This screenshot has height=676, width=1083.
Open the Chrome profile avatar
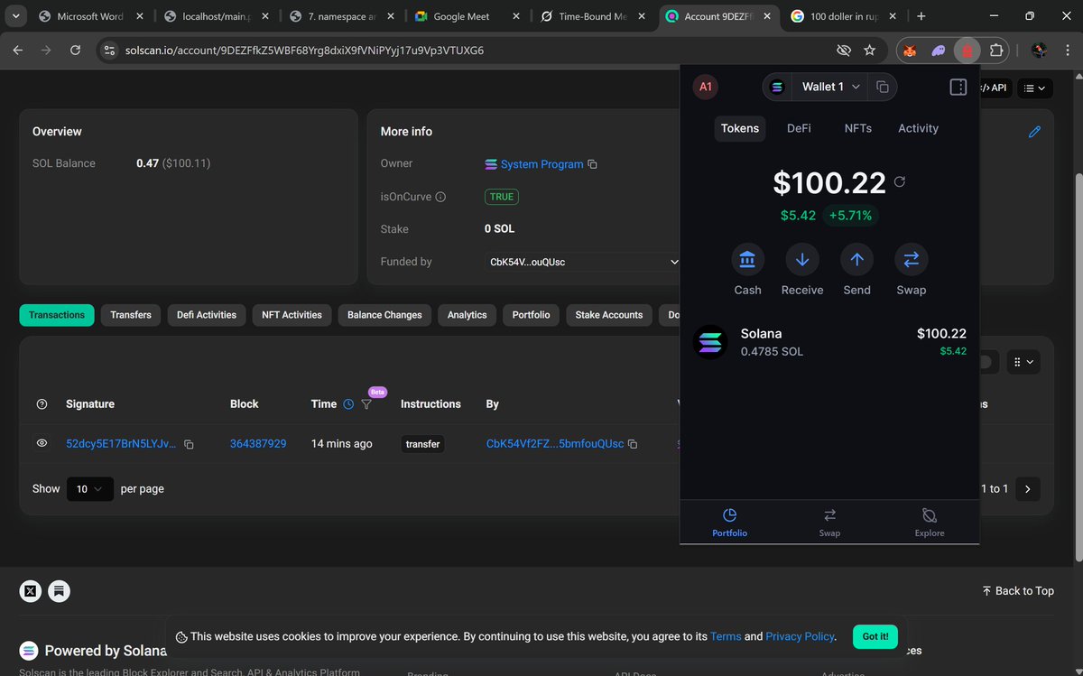[1040, 51]
